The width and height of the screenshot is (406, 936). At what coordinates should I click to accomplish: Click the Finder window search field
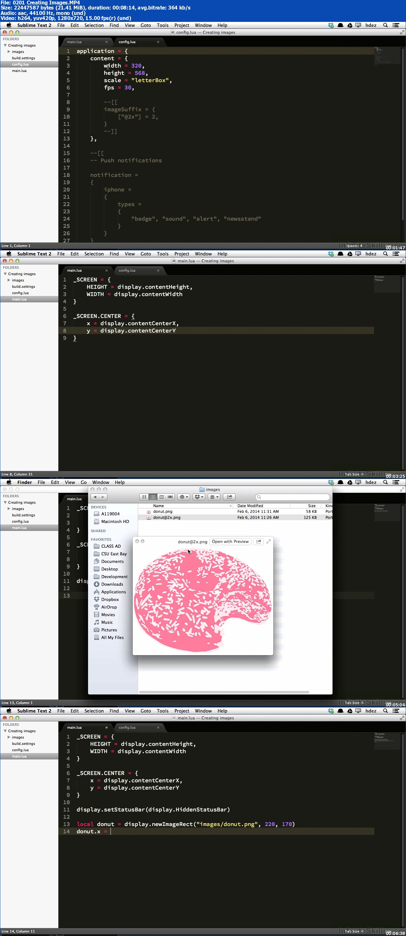tap(293, 497)
